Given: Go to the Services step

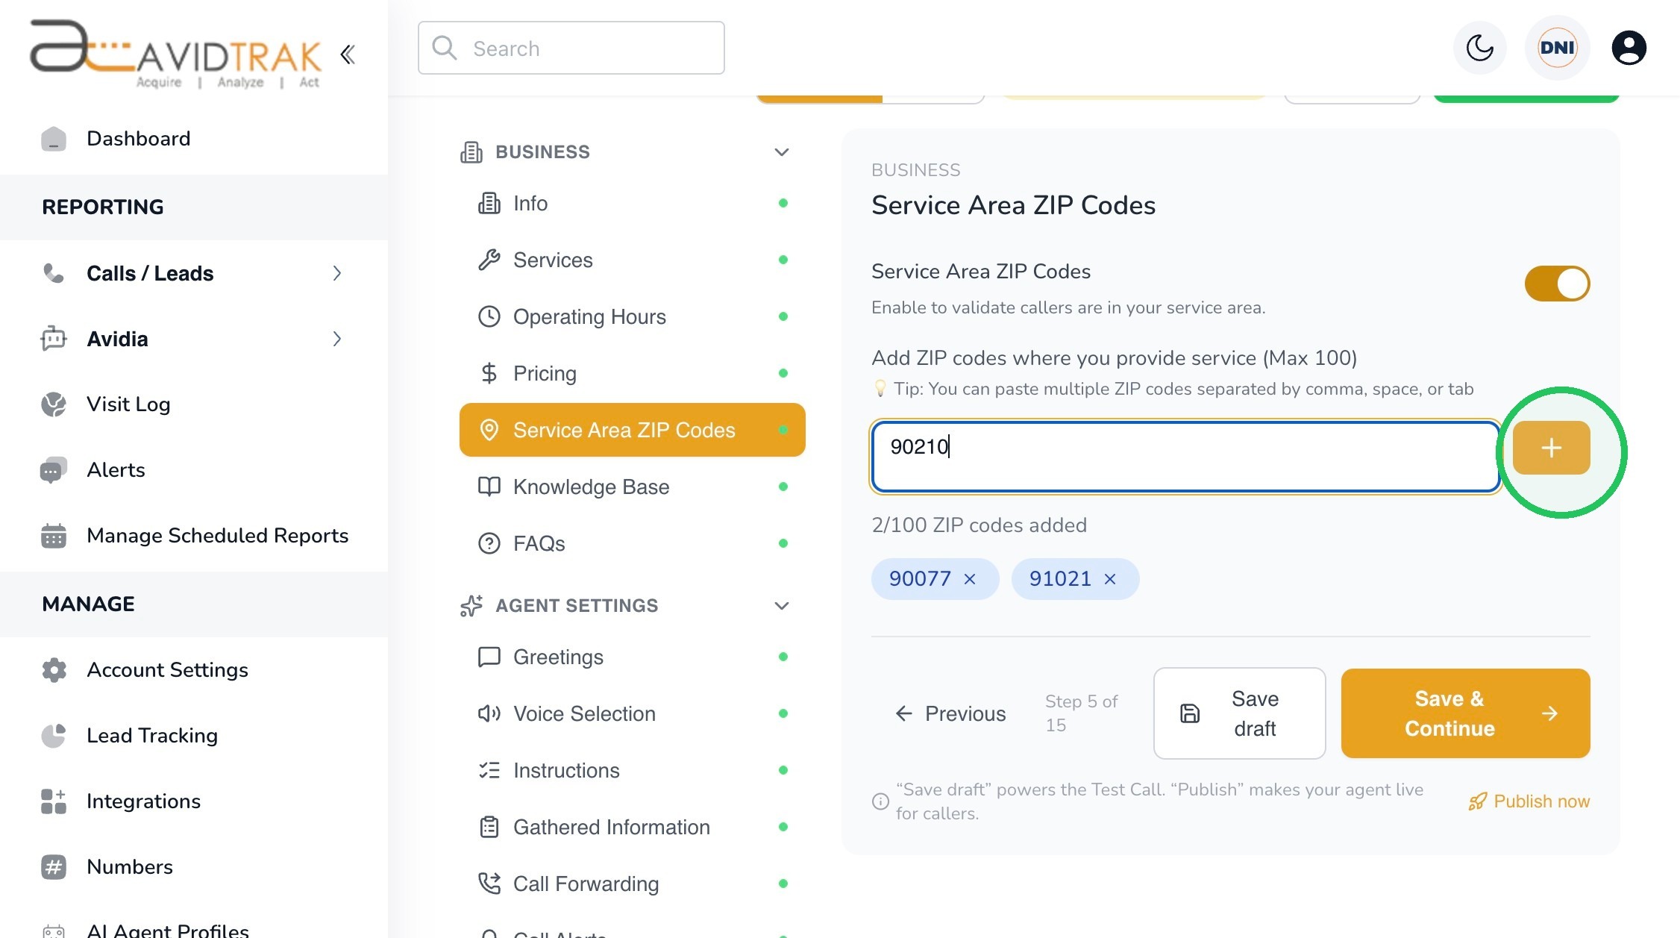Looking at the screenshot, I should pyautogui.click(x=633, y=260).
